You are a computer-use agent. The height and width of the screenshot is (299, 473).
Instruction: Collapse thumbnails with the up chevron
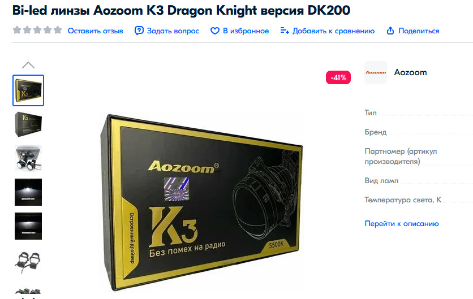coord(28,65)
